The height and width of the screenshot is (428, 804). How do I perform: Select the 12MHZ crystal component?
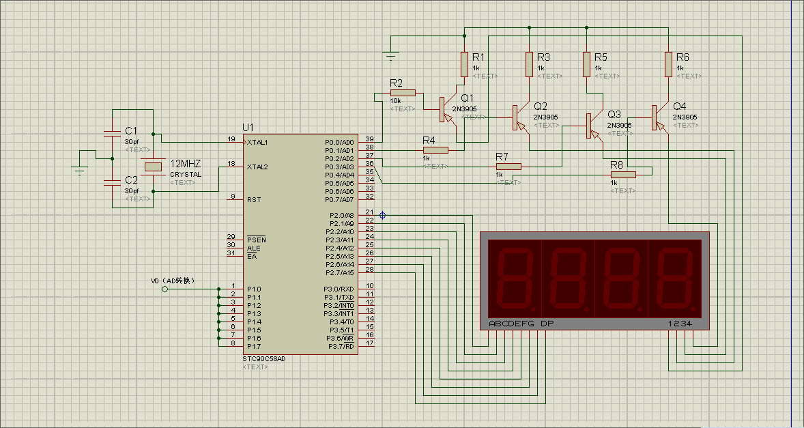(154, 167)
